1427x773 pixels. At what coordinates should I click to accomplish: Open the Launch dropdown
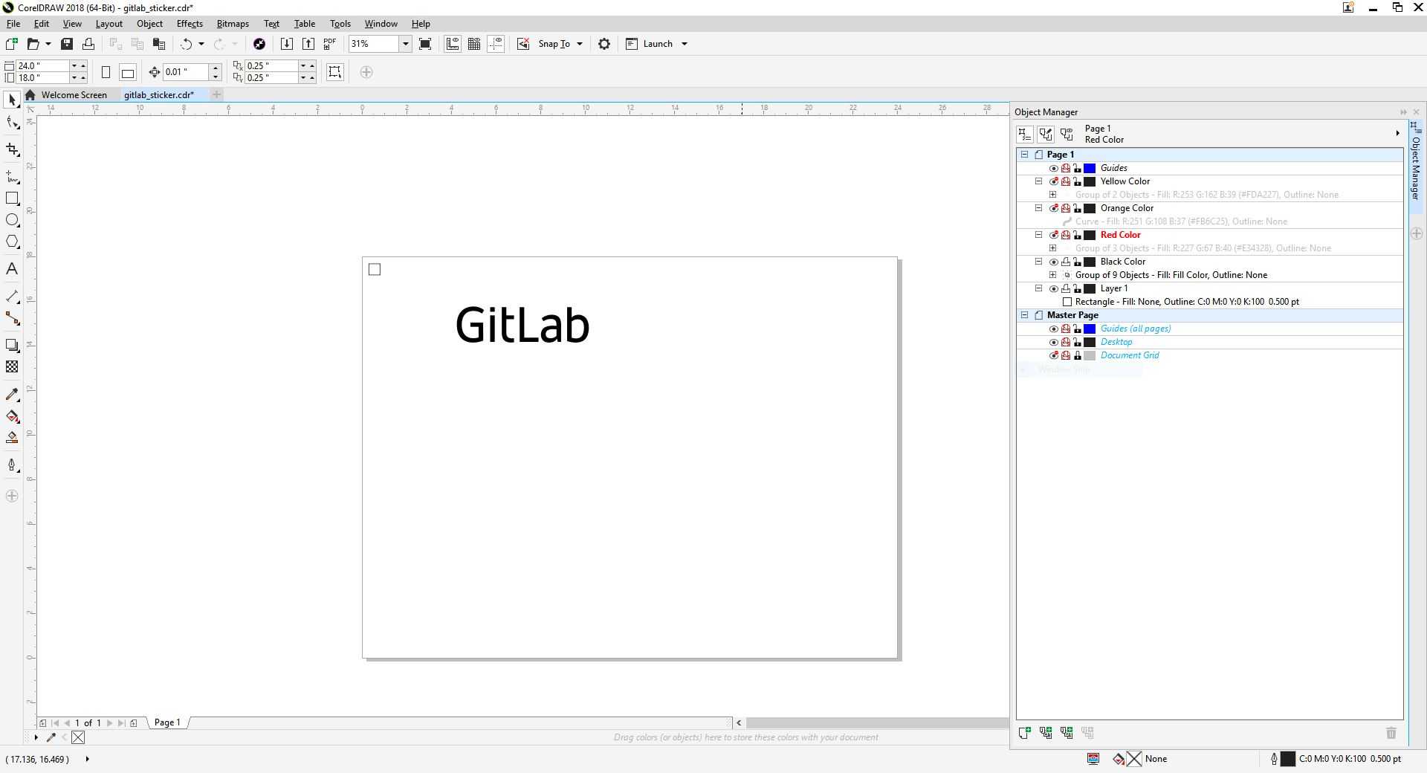click(685, 44)
